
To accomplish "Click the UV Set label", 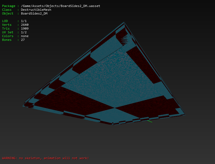I will click(8, 32).
